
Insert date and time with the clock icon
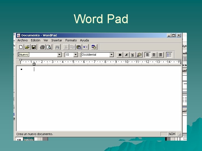pyautogui.click(x=94, y=47)
